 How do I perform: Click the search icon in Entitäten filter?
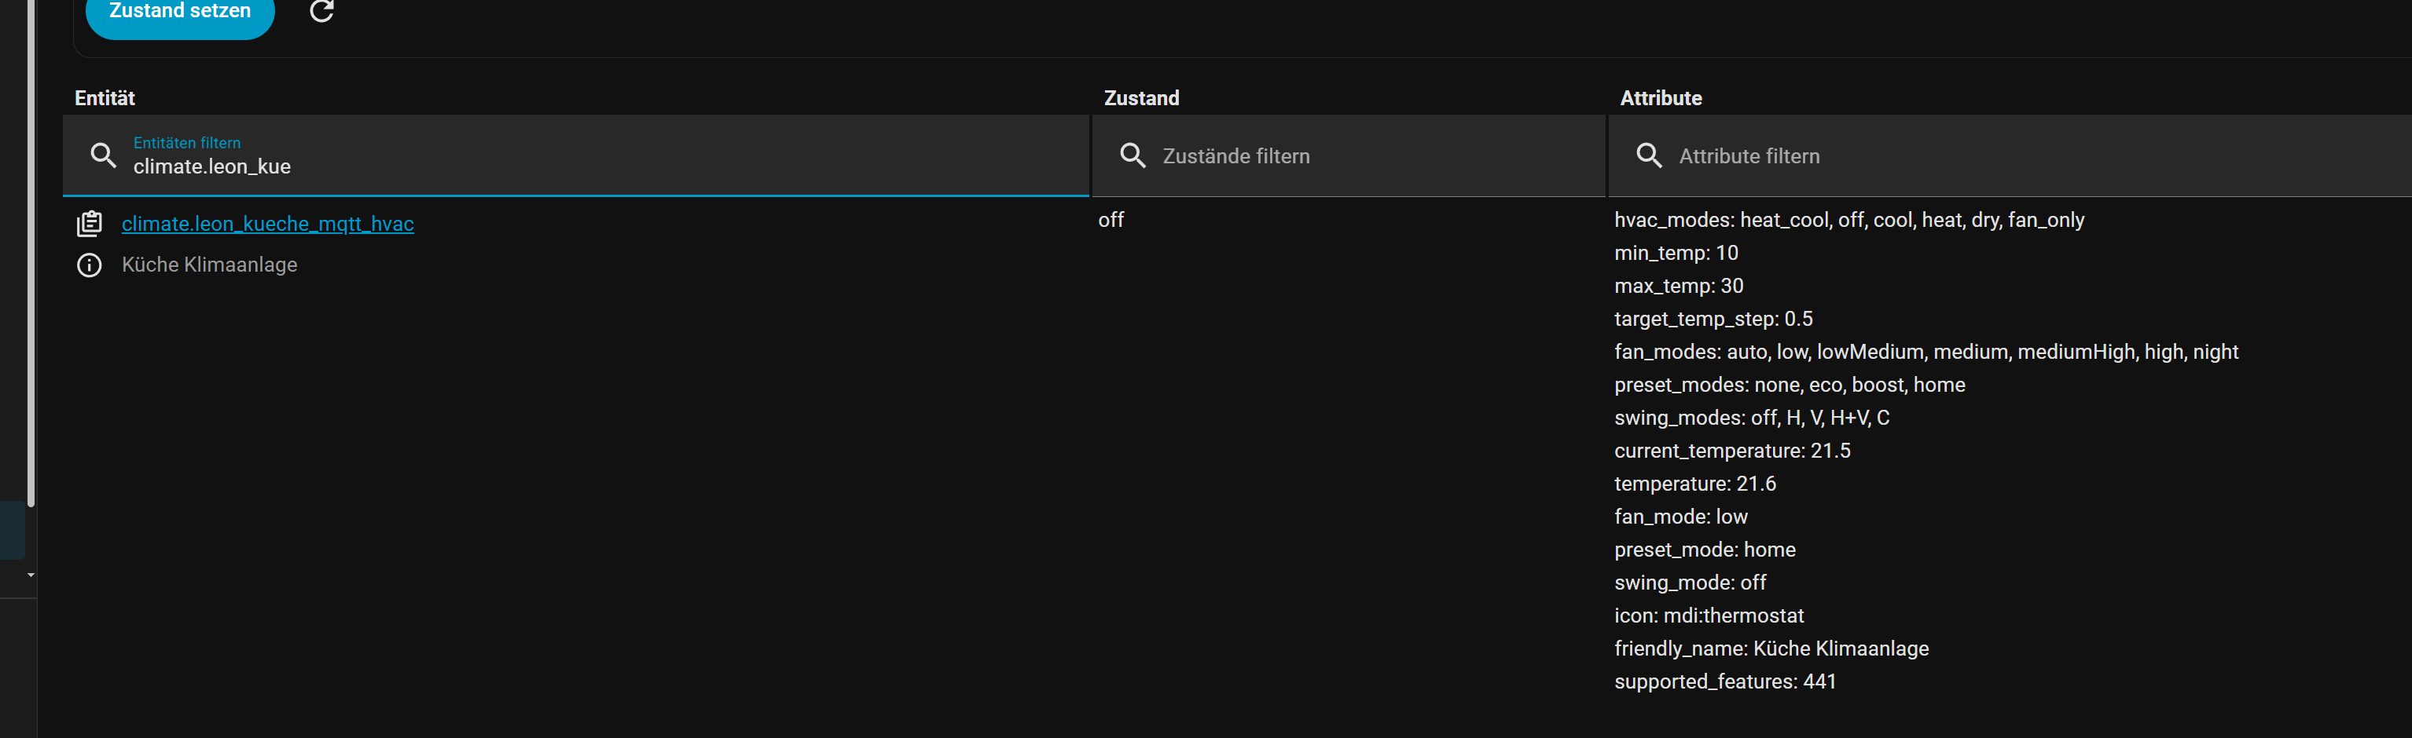tap(103, 155)
